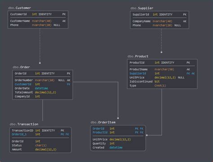Select the dbo.Supplier table title
Viewport: 213px width, 162px height.
[x=142, y=8]
